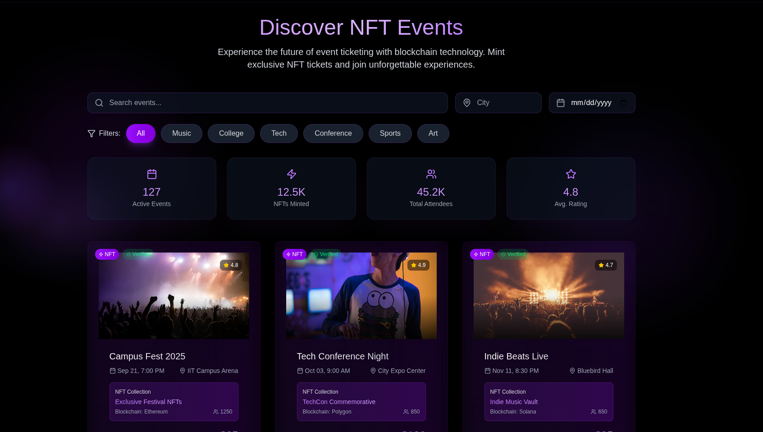Open the Campus Fest 2025 event
Screen dimensions: 763x432
(x=147, y=356)
